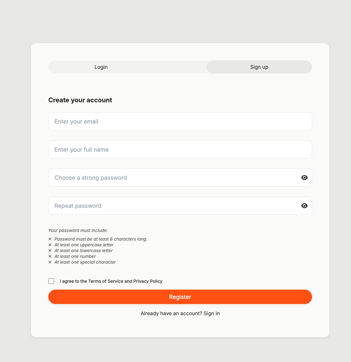Click the X beside the number requirement
This screenshot has width=351, height=362.
click(50, 256)
